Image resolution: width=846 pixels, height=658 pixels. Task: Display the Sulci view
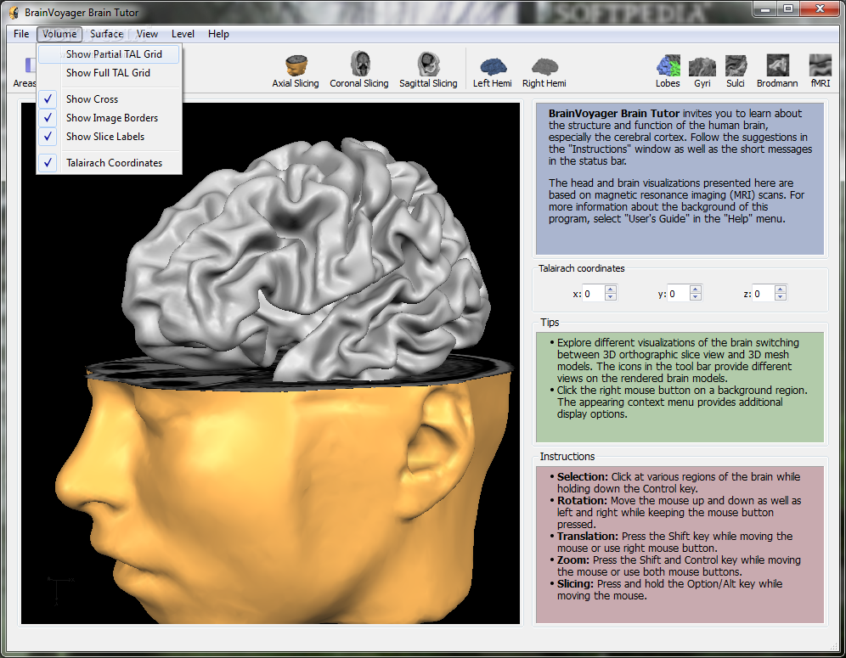736,71
